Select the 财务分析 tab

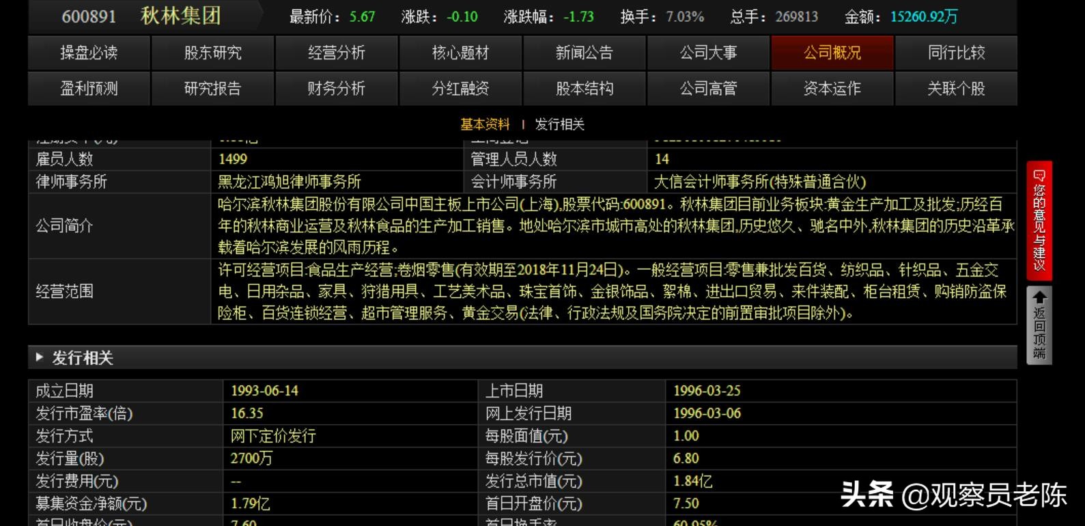coord(337,88)
